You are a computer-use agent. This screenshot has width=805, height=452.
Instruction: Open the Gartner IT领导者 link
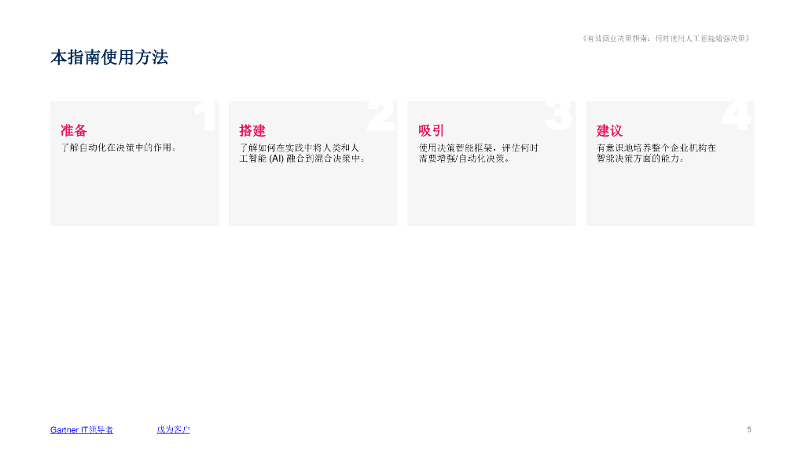click(x=82, y=430)
